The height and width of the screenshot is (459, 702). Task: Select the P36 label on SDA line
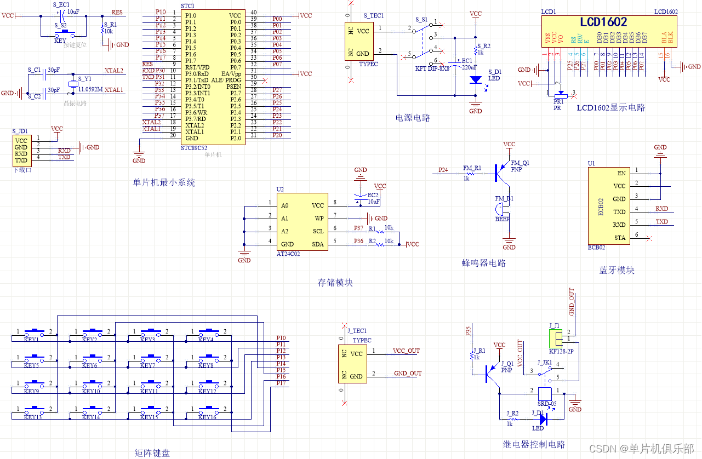click(x=358, y=241)
